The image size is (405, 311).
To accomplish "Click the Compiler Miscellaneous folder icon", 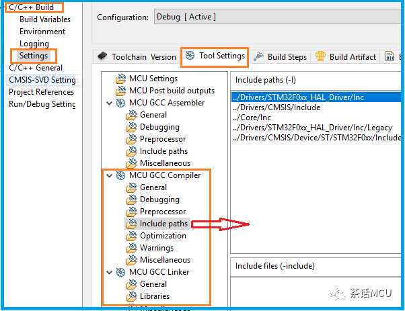I will click(132, 260).
